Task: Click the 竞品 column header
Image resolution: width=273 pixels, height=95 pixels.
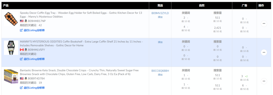Action: tap(160, 6)
